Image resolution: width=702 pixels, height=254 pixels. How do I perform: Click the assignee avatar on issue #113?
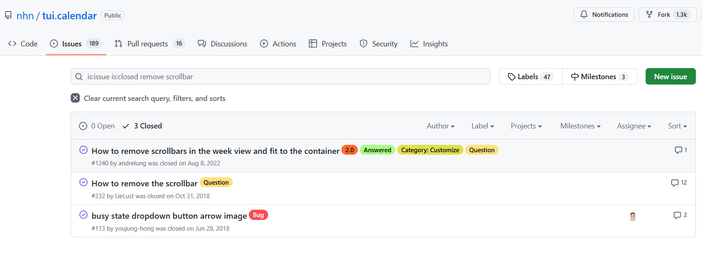[x=632, y=217]
